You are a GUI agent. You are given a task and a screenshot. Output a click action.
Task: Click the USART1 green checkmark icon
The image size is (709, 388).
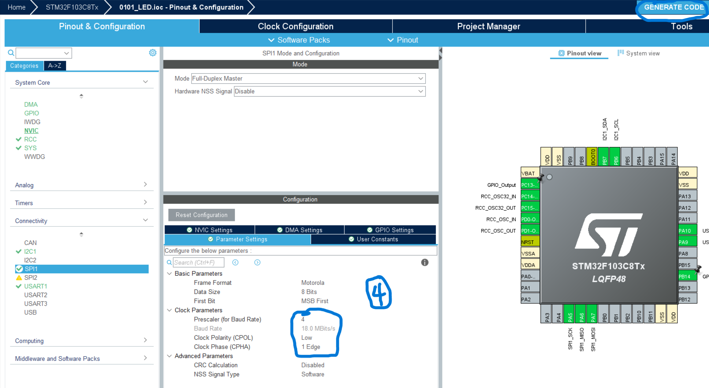pos(19,286)
